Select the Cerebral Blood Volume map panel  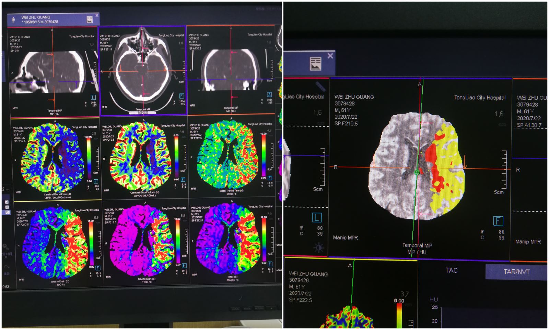click(x=143, y=157)
